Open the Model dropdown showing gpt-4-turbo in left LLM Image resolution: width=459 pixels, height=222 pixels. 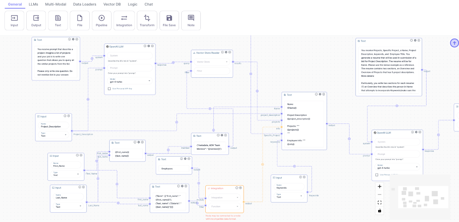coord(130,81)
